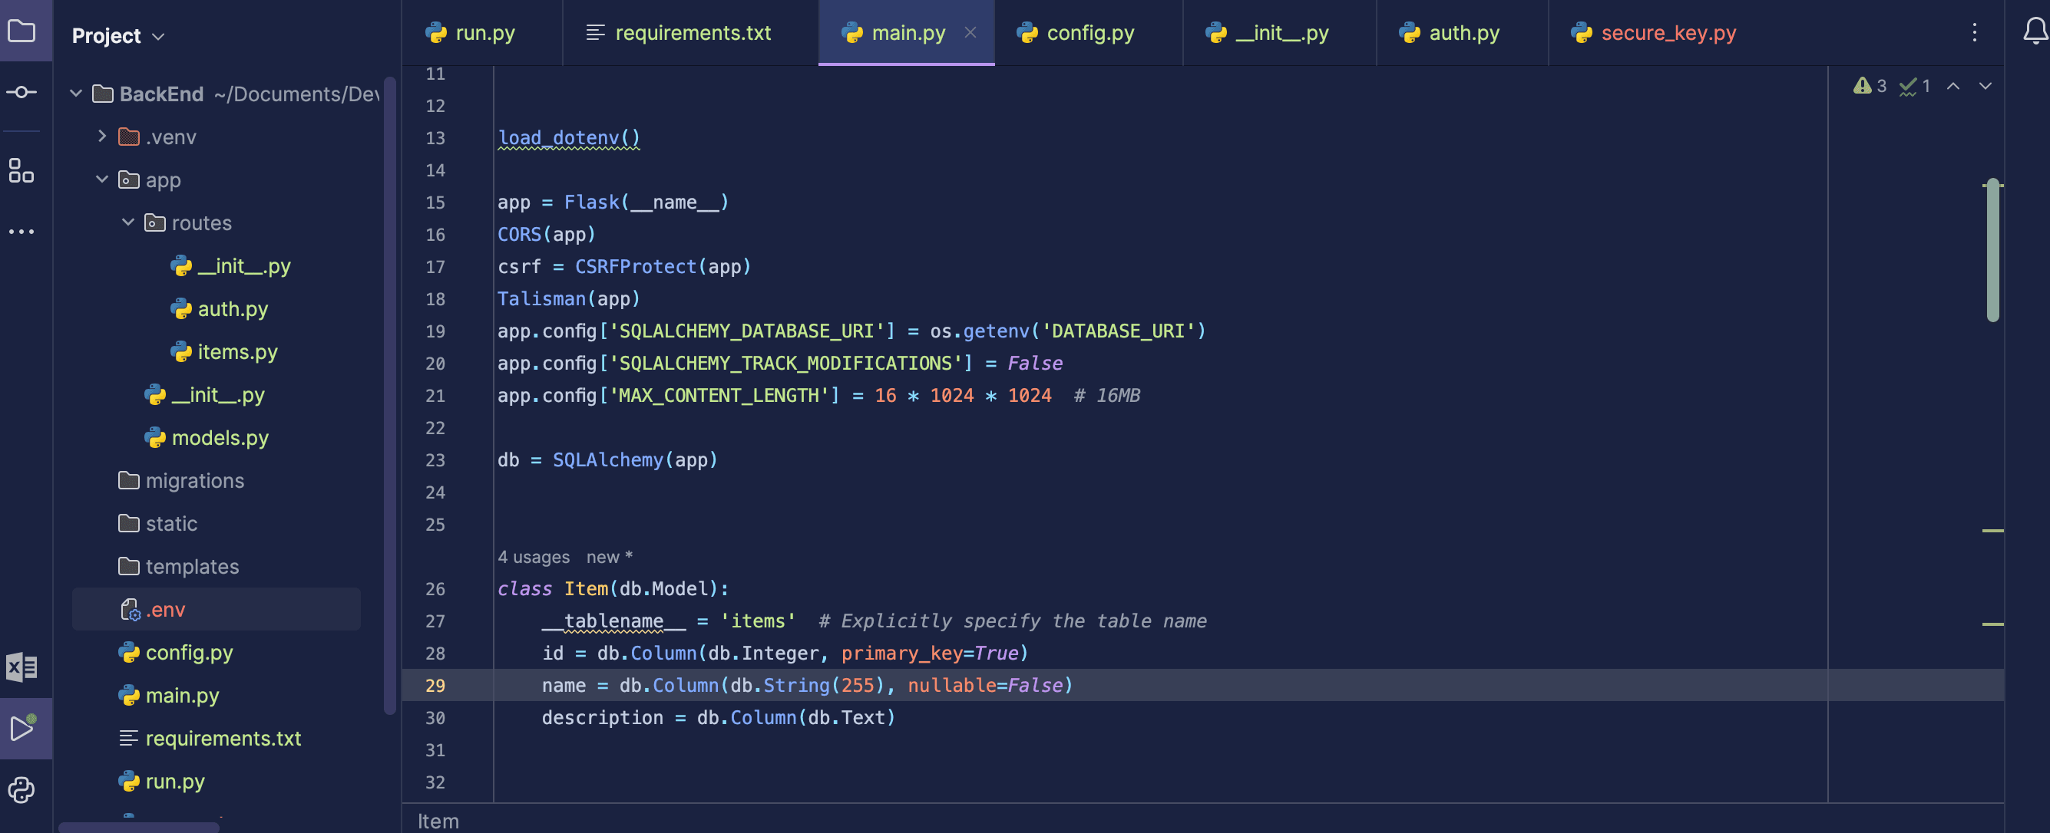Open notifications bell icon
The image size is (2050, 833).
pyautogui.click(x=2035, y=31)
